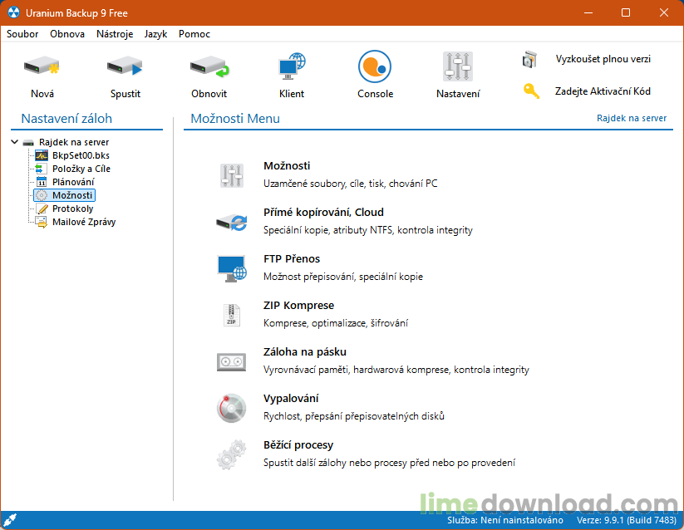Click 'Uzamčené soubory, cíle, tisk, chování PC' text
This screenshot has height=530, width=684.
click(x=350, y=184)
